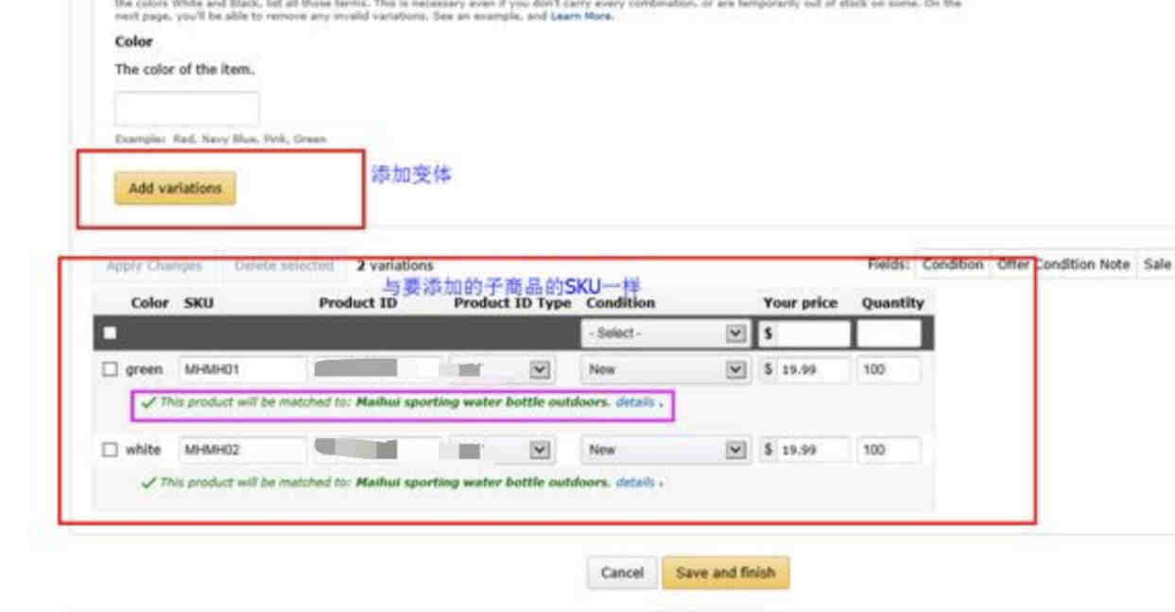Image resolution: width=1175 pixels, height=612 pixels.
Task: Edit SKU field MHMH01
Action: click(x=242, y=369)
